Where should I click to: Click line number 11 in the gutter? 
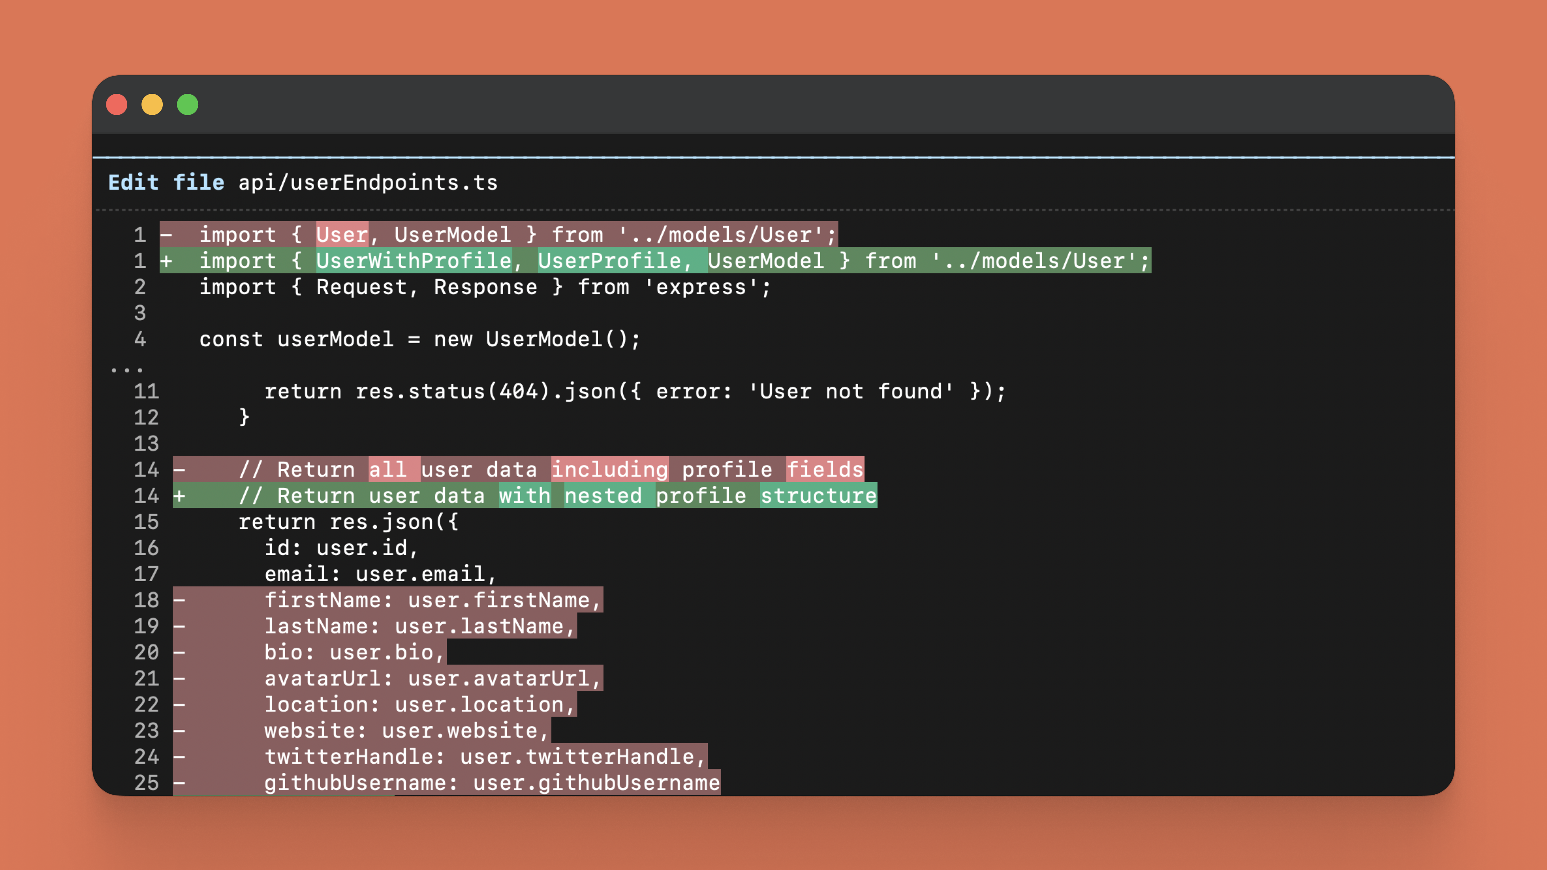[146, 391]
